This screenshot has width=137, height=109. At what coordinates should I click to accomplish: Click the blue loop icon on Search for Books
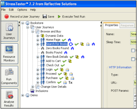[71, 44]
